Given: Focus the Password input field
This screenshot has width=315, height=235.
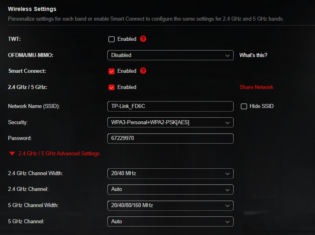Looking at the screenshot, I should 170,138.
